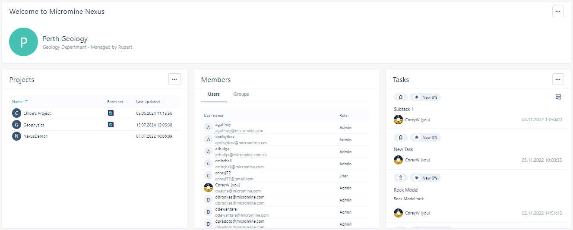573x230 pixels.
Task: Sort projects by the Form set column
Action: [x=117, y=102]
